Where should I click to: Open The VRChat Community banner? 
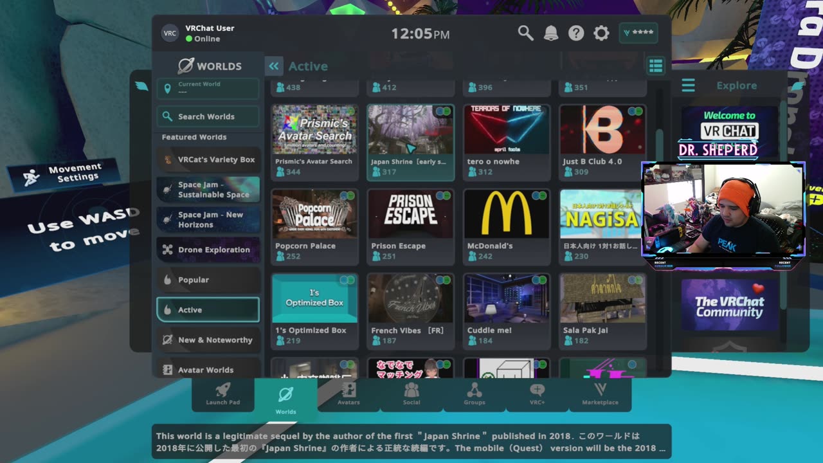(x=729, y=305)
